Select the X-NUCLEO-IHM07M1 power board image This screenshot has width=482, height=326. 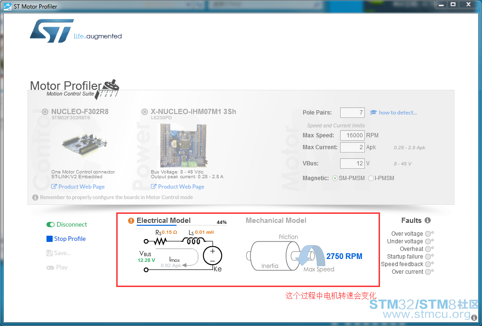tap(184, 145)
